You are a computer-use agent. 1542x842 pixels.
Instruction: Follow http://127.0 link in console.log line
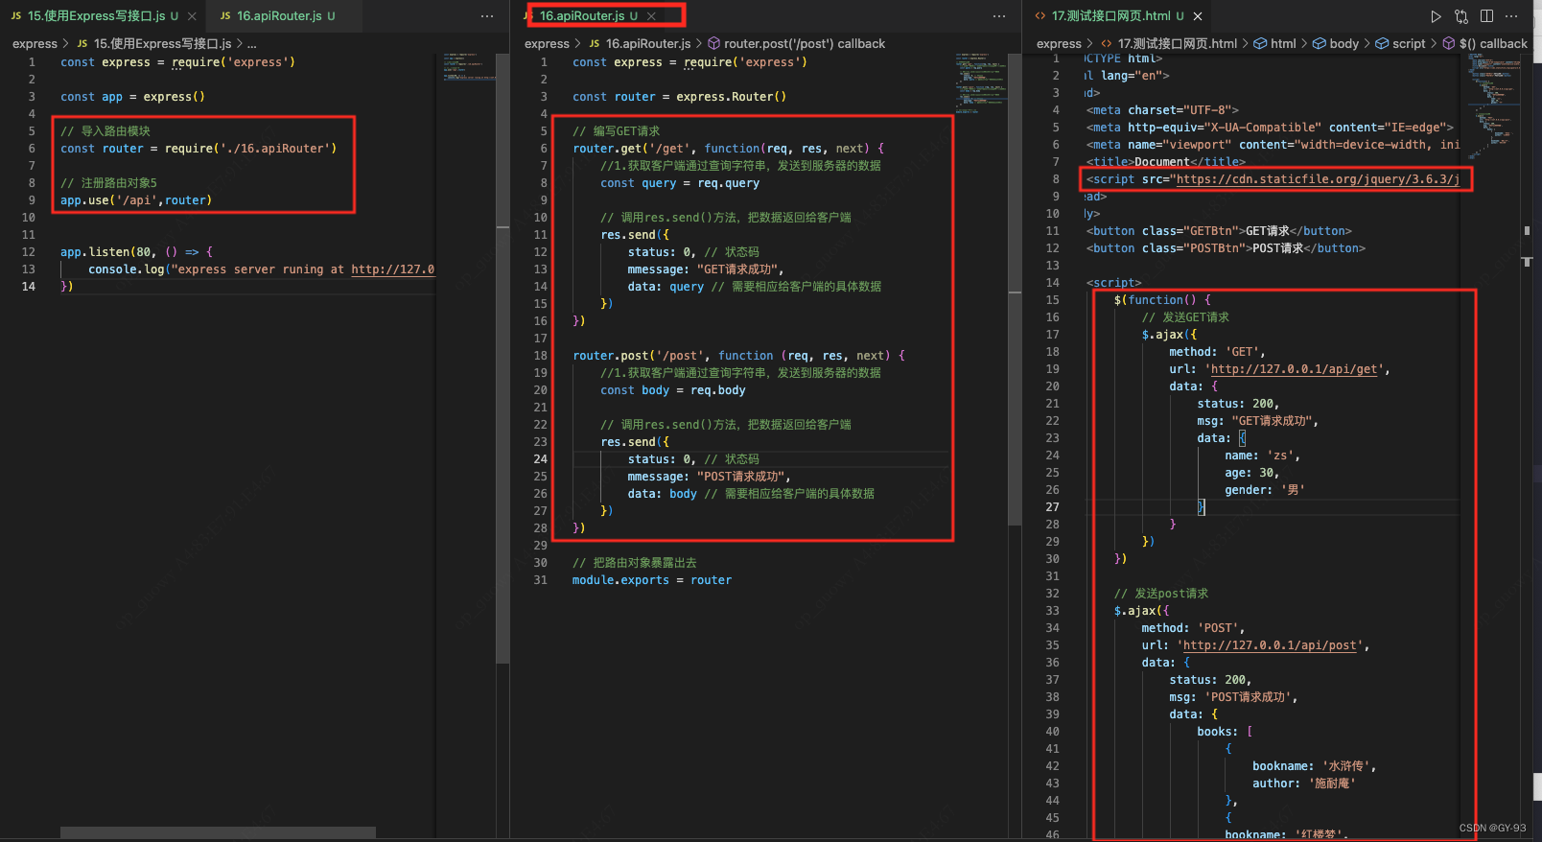click(392, 269)
